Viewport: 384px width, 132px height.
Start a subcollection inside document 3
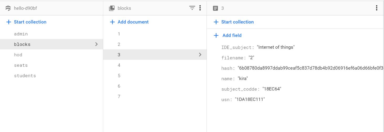click(x=234, y=22)
